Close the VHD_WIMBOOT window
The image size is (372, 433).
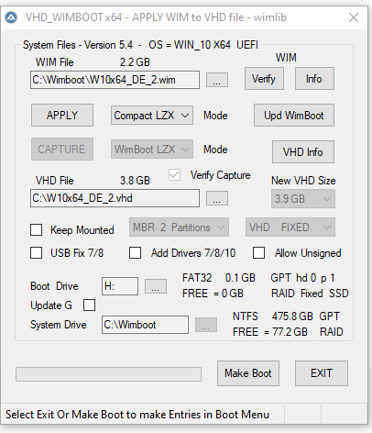354,17
